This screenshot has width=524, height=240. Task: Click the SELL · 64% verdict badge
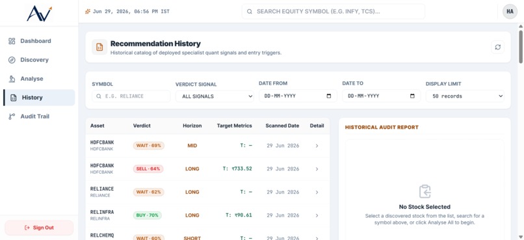point(149,169)
